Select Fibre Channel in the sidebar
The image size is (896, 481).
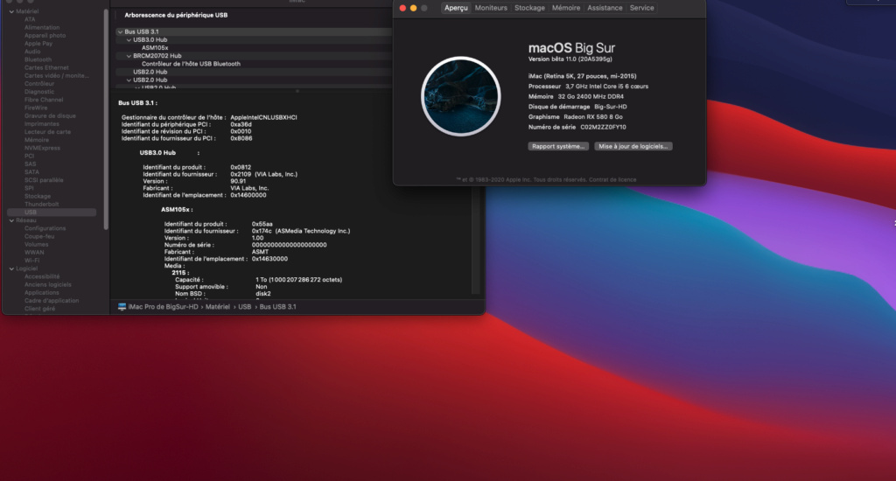44,100
